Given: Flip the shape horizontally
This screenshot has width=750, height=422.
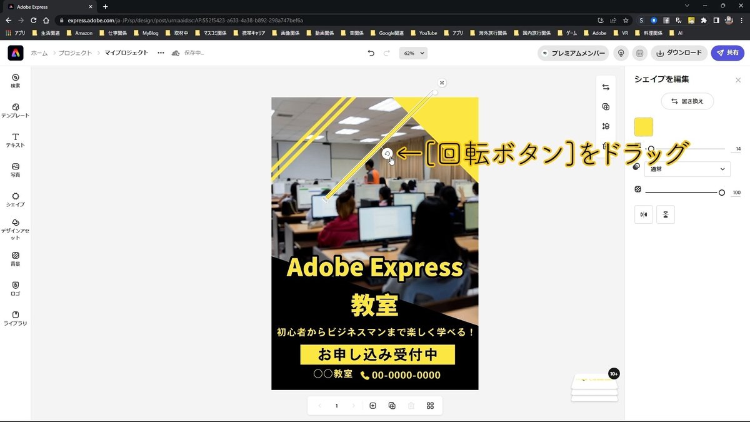Looking at the screenshot, I should click(643, 214).
